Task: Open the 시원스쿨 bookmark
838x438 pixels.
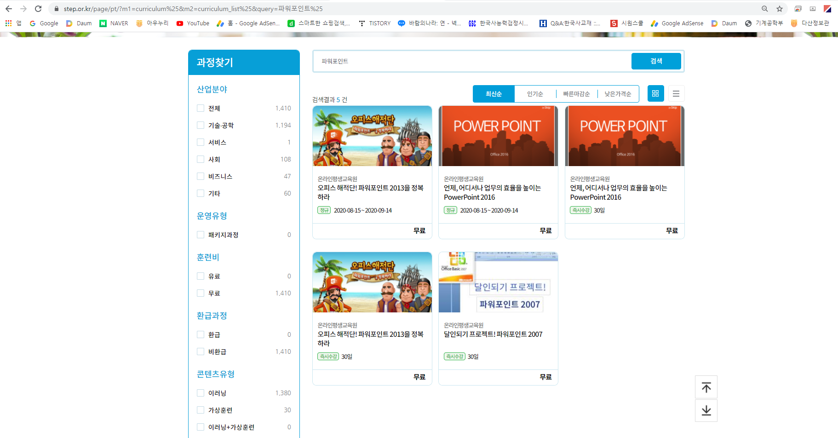Action: (626, 23)
